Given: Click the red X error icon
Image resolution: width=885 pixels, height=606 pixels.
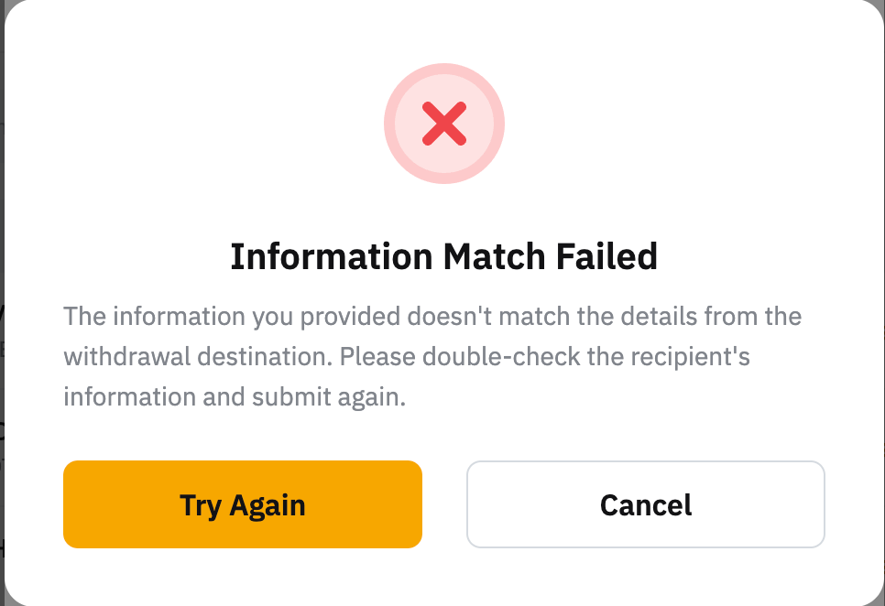Looking at the screenshot, I should tap(444, 124).
